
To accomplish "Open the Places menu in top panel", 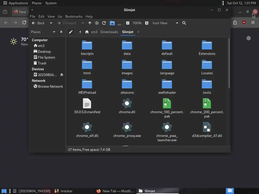I will 37,3.
